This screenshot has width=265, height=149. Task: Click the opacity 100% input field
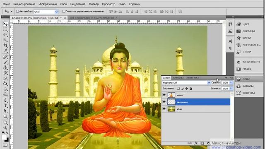pos(225,83)
